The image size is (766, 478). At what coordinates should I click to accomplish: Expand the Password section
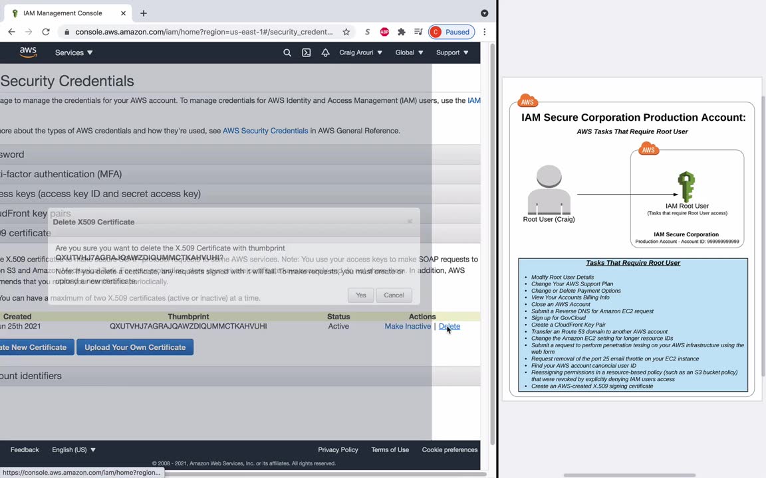240,154
